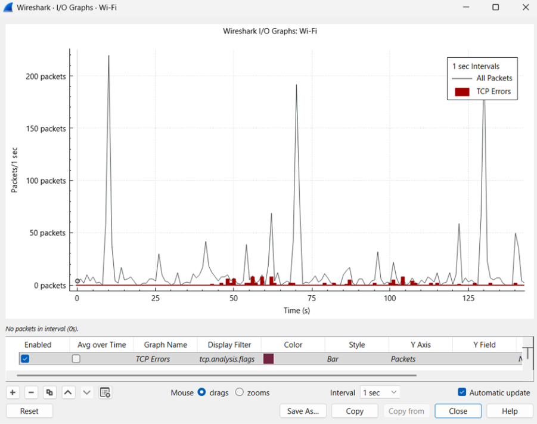Click the 125 time axis tick label
Screen dimensions: 537x424
coord(468,298)
